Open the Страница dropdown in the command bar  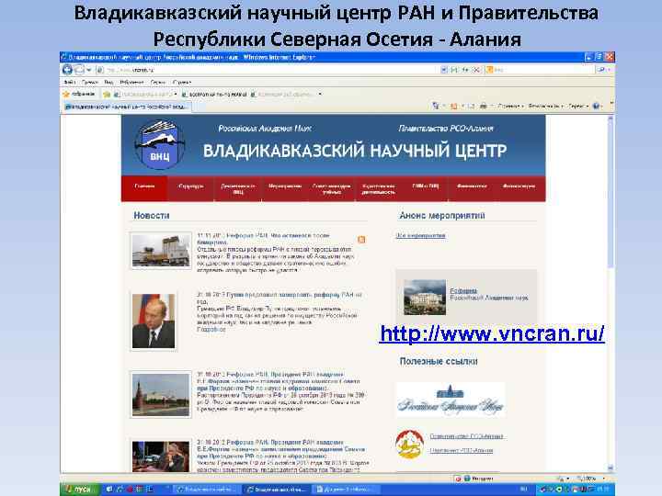tap(510, 106)
